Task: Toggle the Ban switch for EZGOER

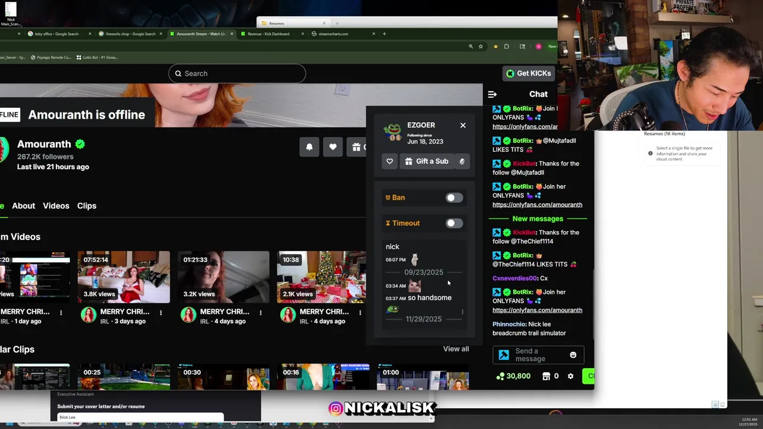Action: coord(454,198)
